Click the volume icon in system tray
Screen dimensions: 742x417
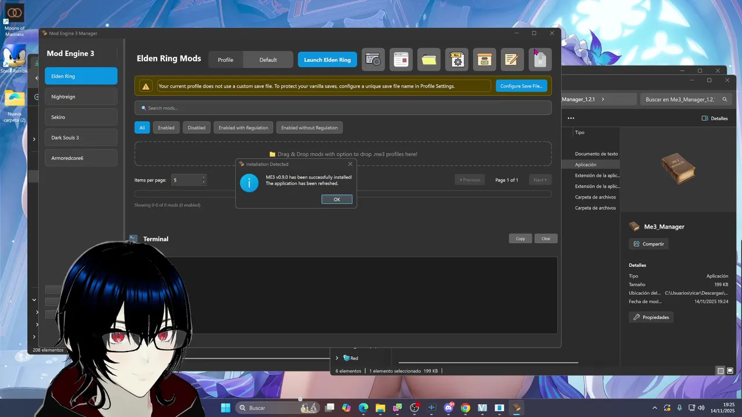pyautogui.click(x=702, y=408)
